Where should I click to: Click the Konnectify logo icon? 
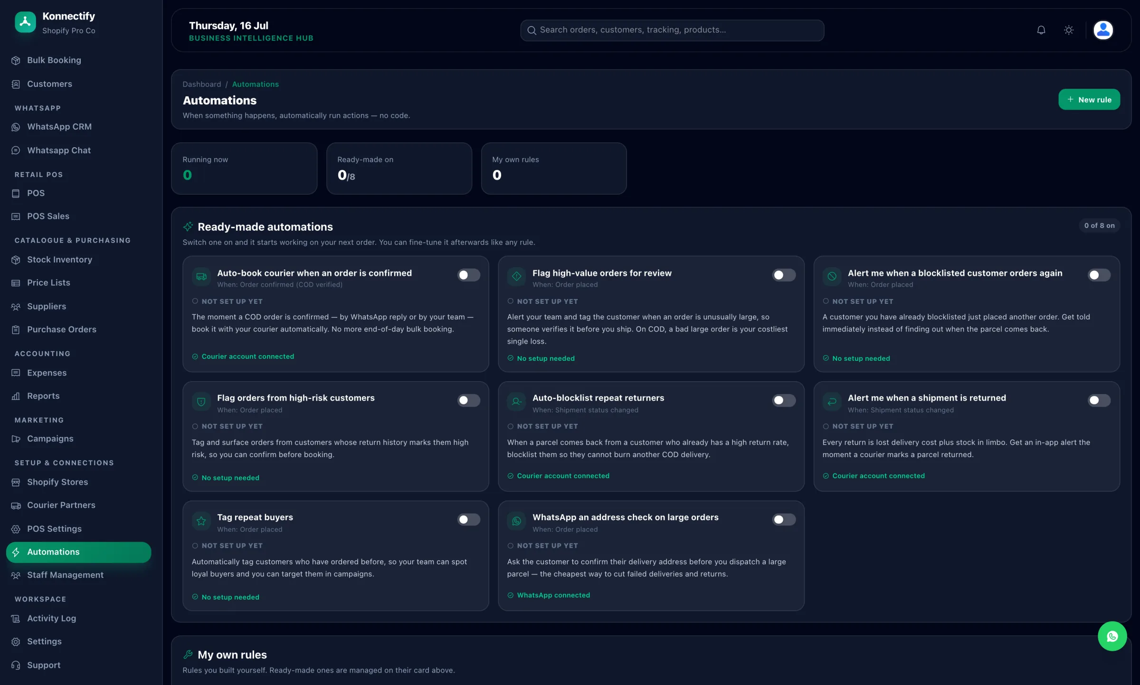pos(25,22)
